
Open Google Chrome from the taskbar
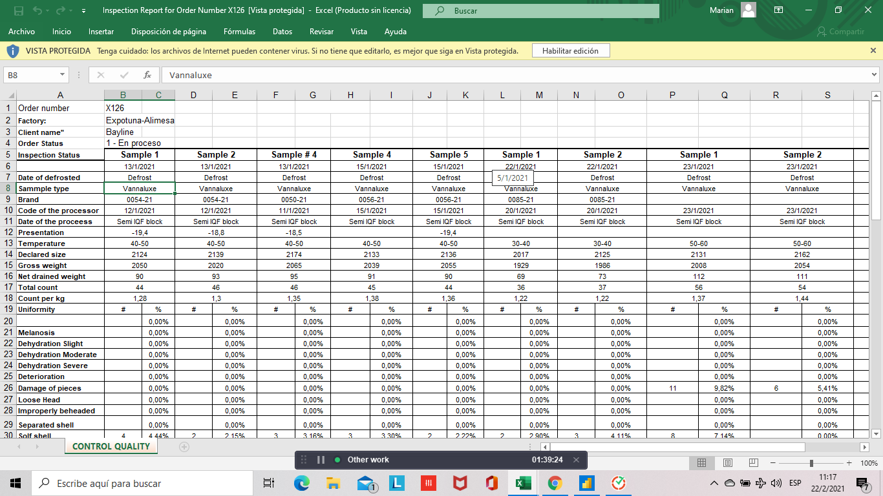tap(555, 483)
